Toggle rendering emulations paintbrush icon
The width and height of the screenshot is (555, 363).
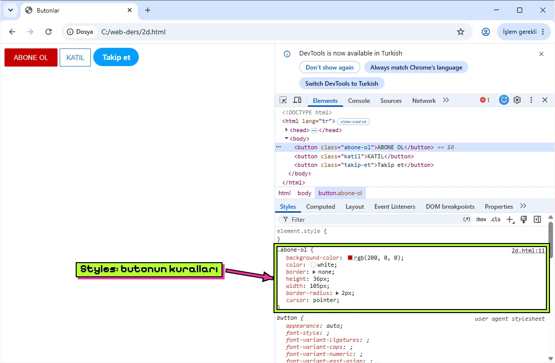click(524, 219)
